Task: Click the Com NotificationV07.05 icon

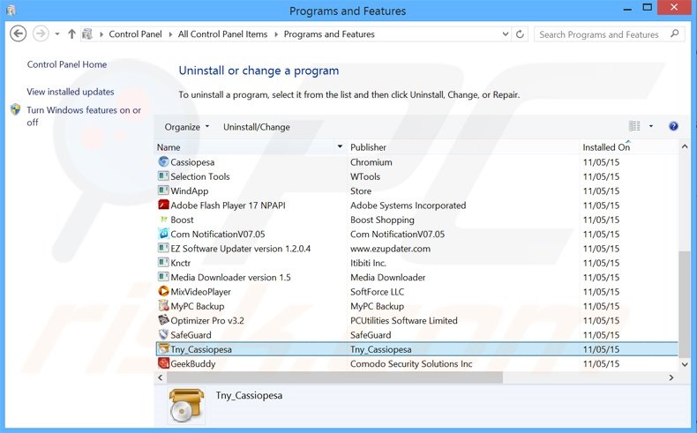Action: (x=163, y=234)
